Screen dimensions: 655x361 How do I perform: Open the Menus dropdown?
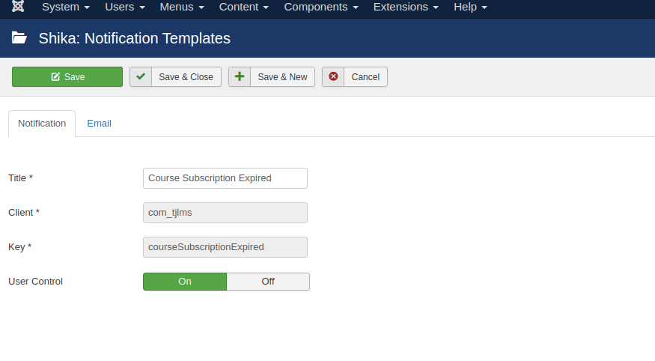pos(182,7)
